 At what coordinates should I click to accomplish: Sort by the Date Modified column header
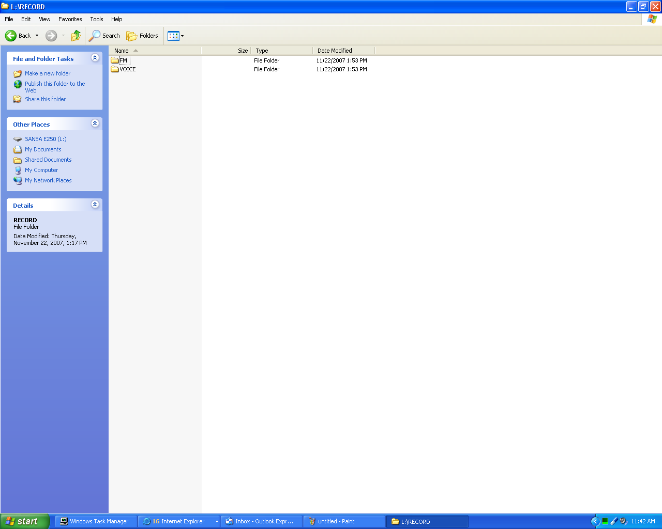335,51
